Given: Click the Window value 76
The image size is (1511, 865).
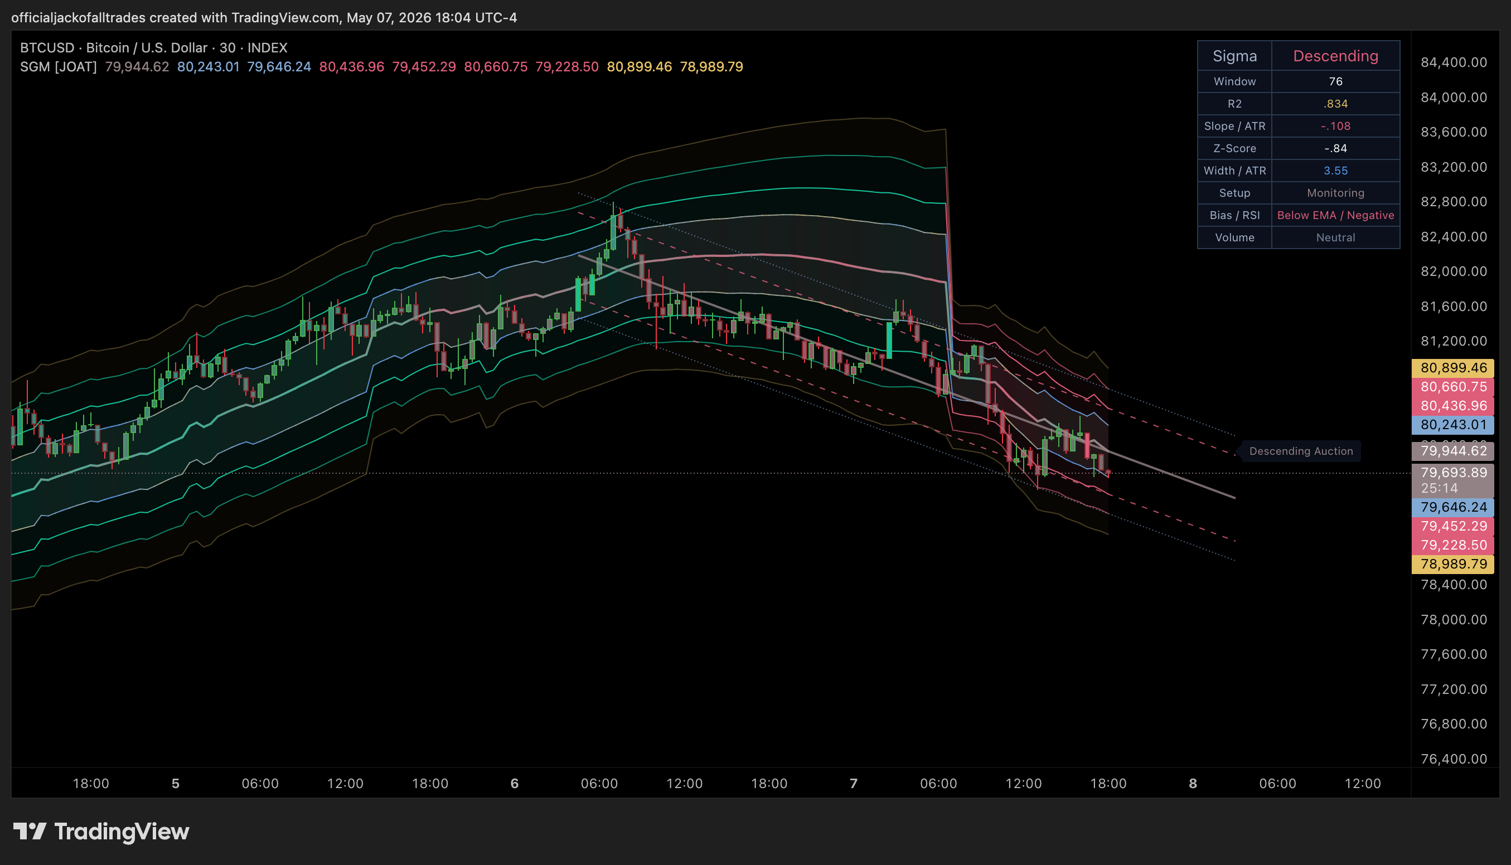Looking at the screenshot, I should click(x=1336, y=81).
